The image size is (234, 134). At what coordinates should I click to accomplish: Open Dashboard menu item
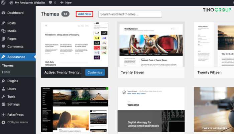(x=15, y=13)
